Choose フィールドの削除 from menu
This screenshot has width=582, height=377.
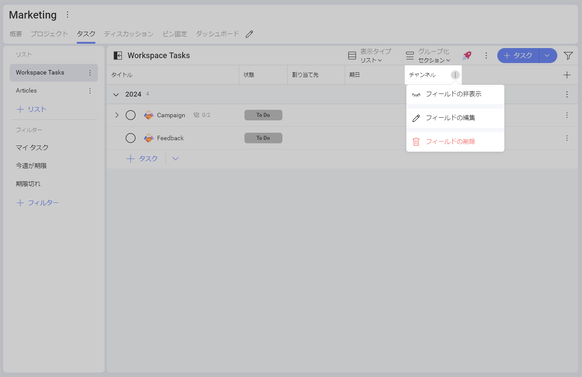(x=455, y=142)
